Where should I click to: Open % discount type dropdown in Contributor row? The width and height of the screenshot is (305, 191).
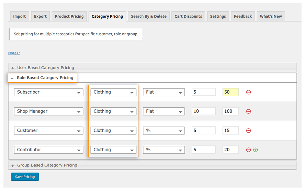point(164,150)
